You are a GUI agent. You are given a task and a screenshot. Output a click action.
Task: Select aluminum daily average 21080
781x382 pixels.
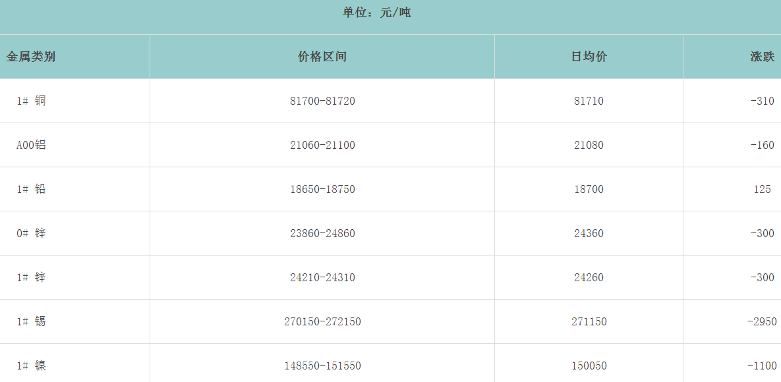(589, 145)
